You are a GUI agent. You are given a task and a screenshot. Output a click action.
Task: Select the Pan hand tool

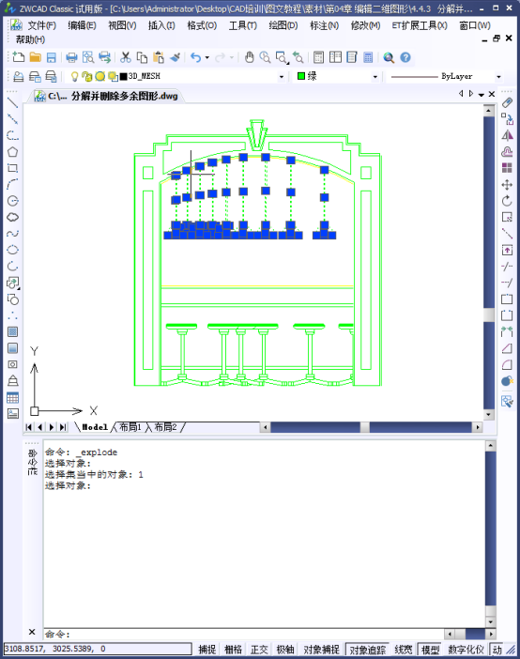pos(250,57)
